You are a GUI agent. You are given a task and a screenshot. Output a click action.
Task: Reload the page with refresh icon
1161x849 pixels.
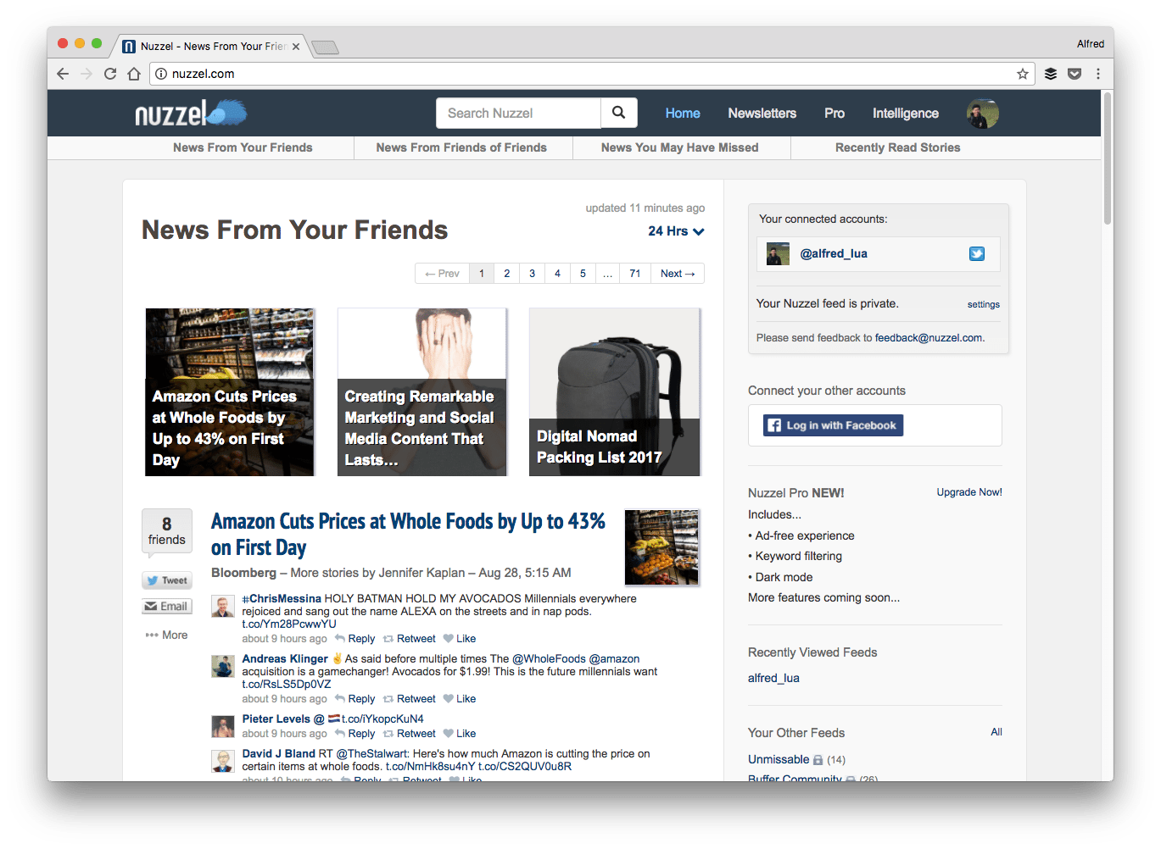pyautogui.click(x=110, y=74)
